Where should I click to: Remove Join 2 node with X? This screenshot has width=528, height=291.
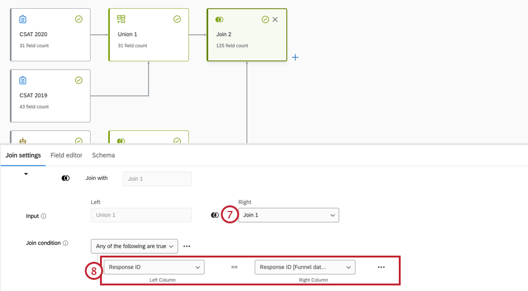(x=275, y=19)
